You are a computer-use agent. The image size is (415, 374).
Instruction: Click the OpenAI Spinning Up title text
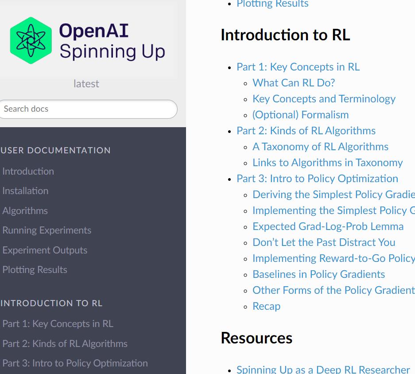point(112,41)
